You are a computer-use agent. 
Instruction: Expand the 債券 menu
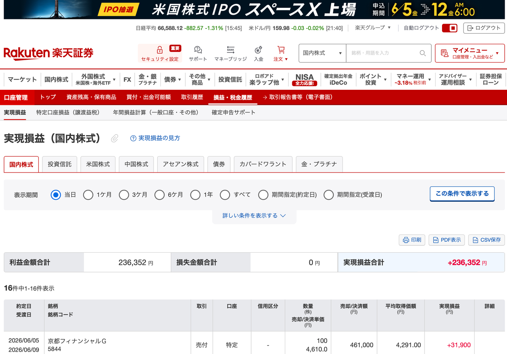[172, 80]
